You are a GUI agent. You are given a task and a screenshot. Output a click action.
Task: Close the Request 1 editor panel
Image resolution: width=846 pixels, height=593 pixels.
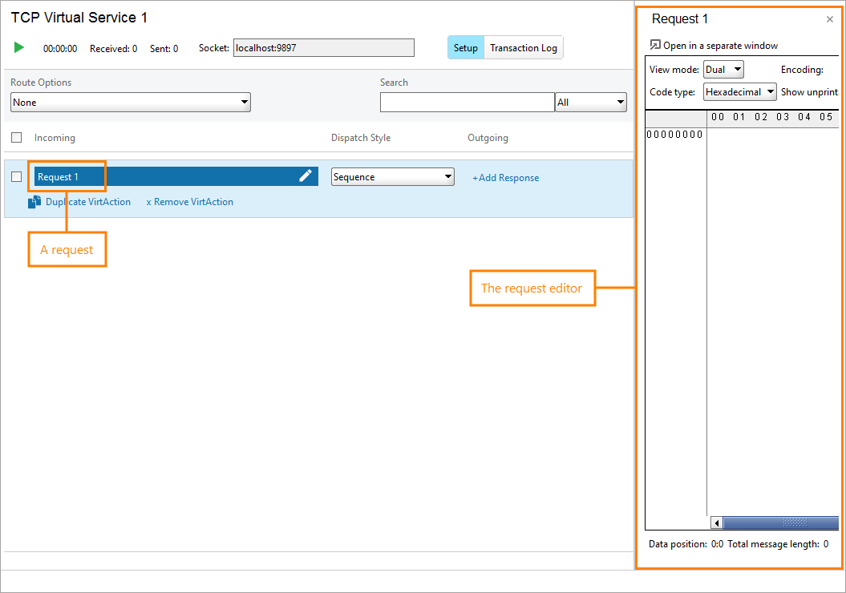830,19
